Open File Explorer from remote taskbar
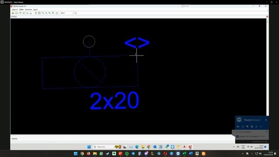This screenshot has height=157, width=279. pyautogui.click(x=143, y=147)
